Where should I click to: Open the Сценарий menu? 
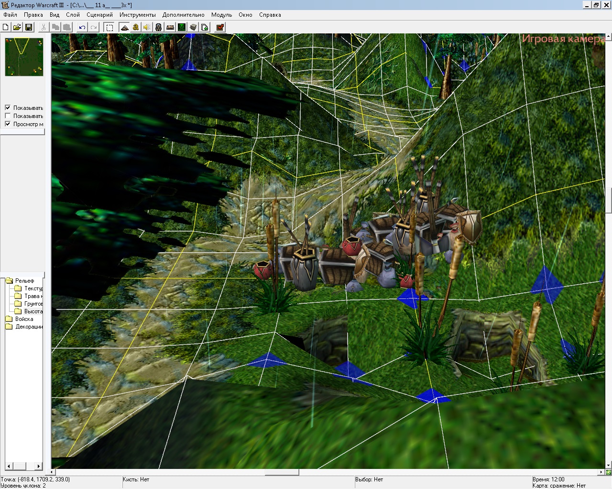point(99,15)
